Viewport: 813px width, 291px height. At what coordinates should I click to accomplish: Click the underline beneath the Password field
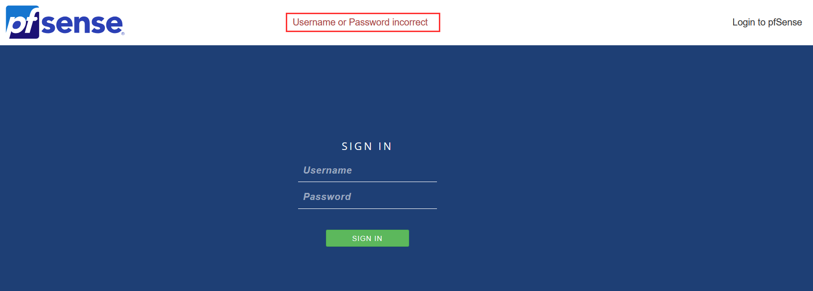pos(367,208)
